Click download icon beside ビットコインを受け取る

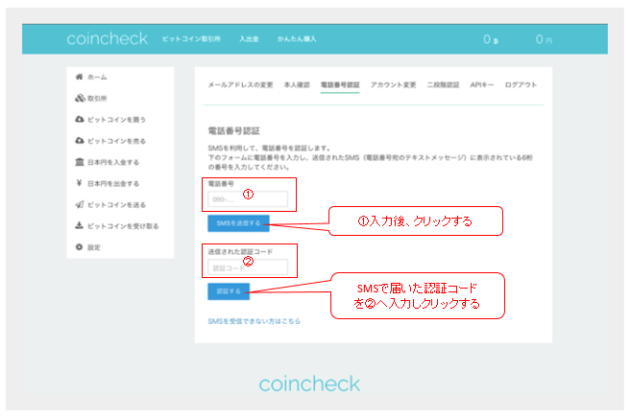80,225
